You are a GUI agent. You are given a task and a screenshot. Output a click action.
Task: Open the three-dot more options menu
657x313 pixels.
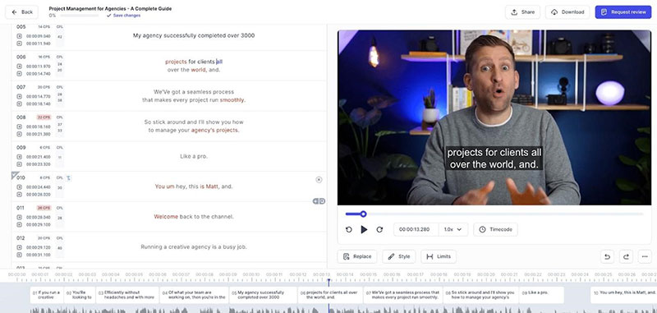tap(645, 256)
